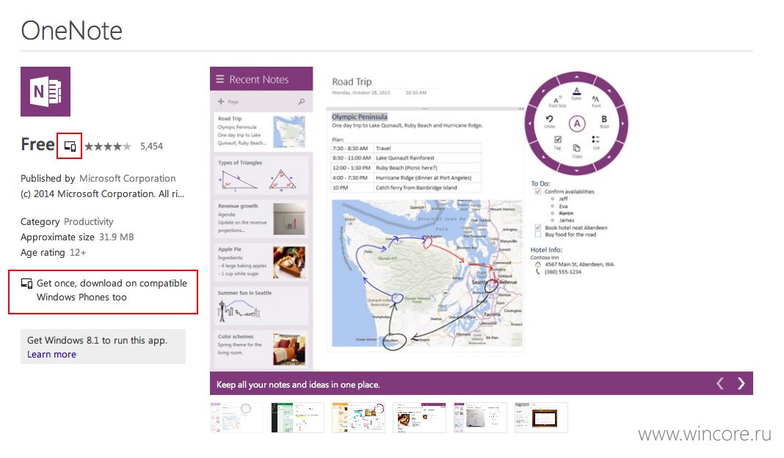Select the fourth thumbnail with food photo
The height and width of the screenshot is (458, 784).
419,418
